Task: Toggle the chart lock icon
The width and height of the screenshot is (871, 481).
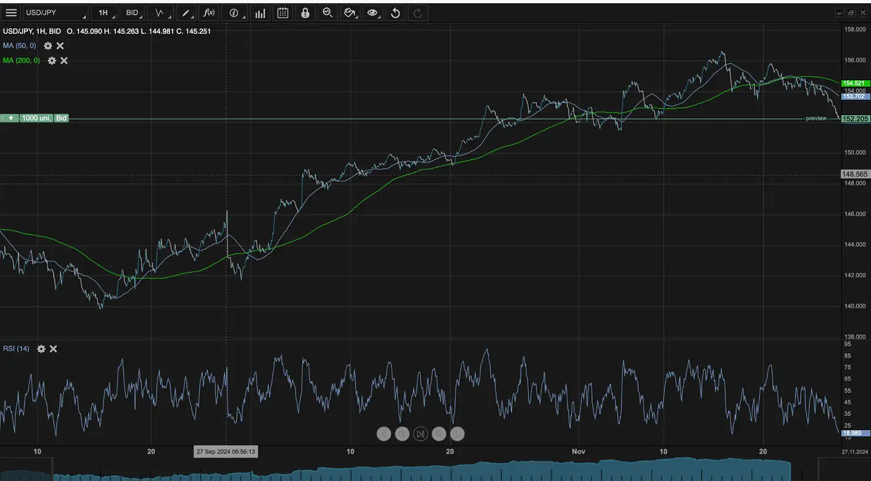Action: pyautogui.click(x=305, y=13)
